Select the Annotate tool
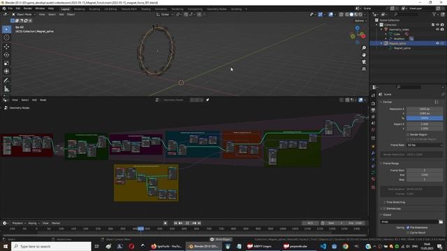 (6, 81)
